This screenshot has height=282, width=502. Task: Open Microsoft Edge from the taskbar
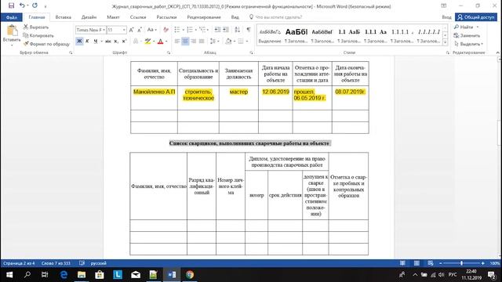(64, 275)
